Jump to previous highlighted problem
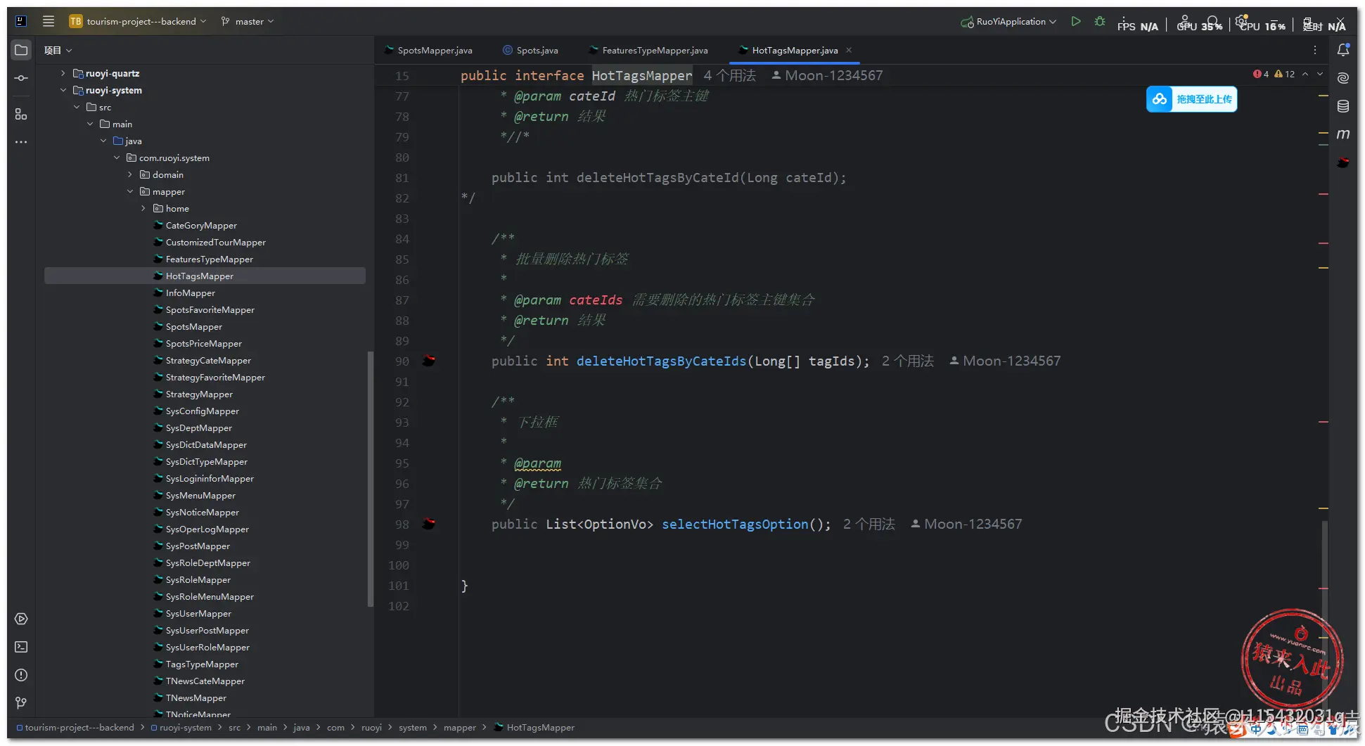The width and height of the screenshot is (1365, 746). [1305, 74]
